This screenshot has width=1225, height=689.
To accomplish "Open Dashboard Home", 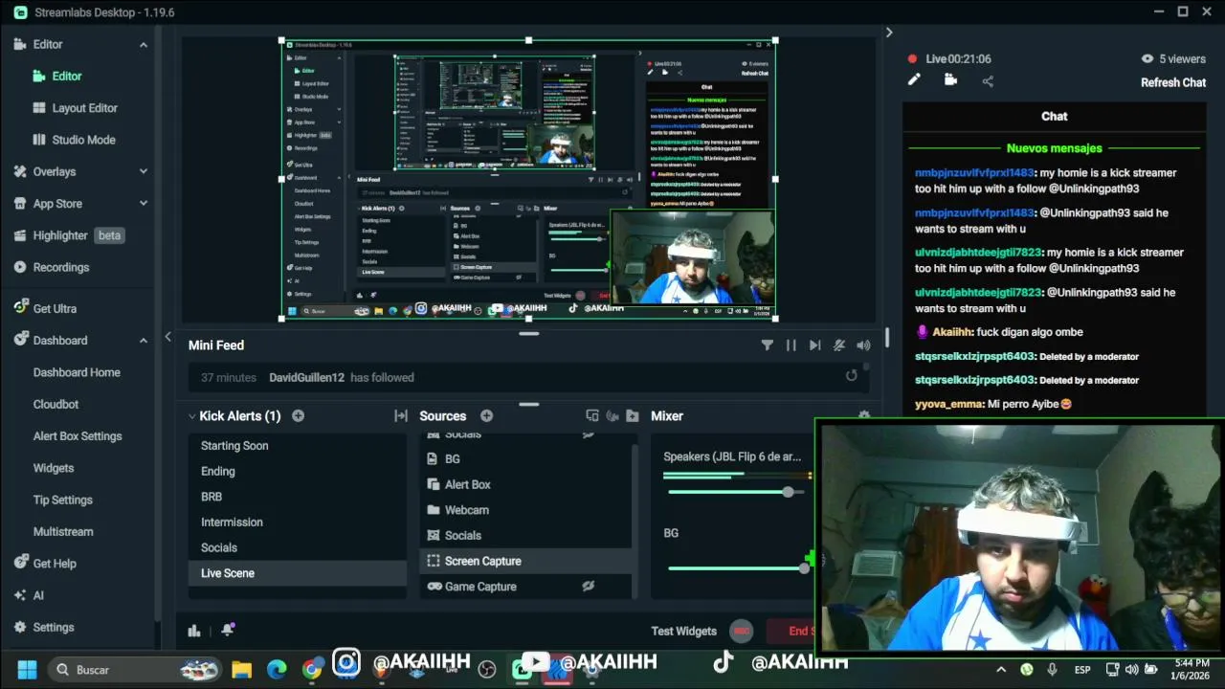I will coord(78,372).
